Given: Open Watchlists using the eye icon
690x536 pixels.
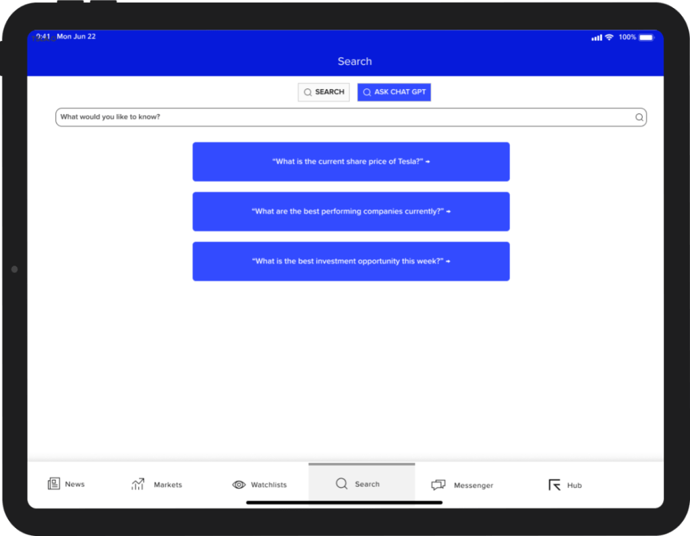Looking at the screenshot, I should [x=239, y=485].
